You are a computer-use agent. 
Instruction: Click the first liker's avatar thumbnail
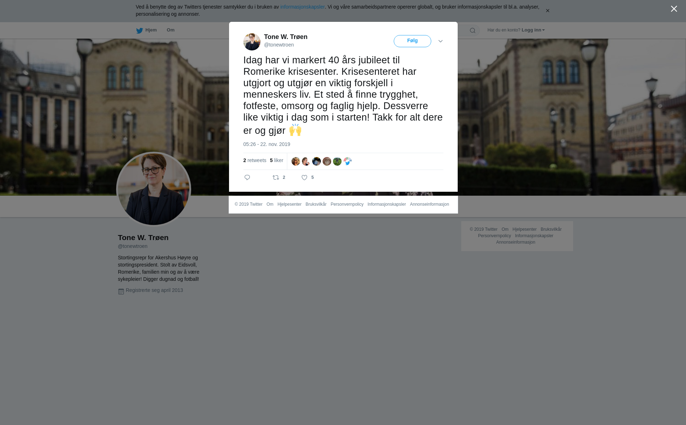coord(296,161)
